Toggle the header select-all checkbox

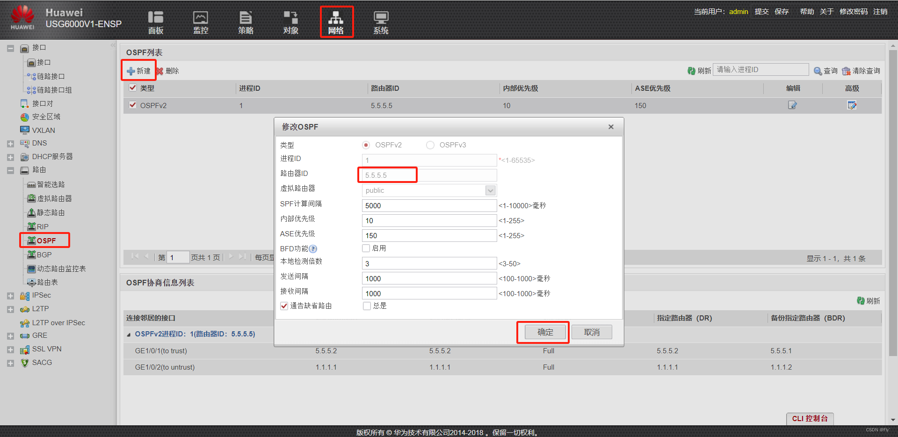tap(133, 87)
